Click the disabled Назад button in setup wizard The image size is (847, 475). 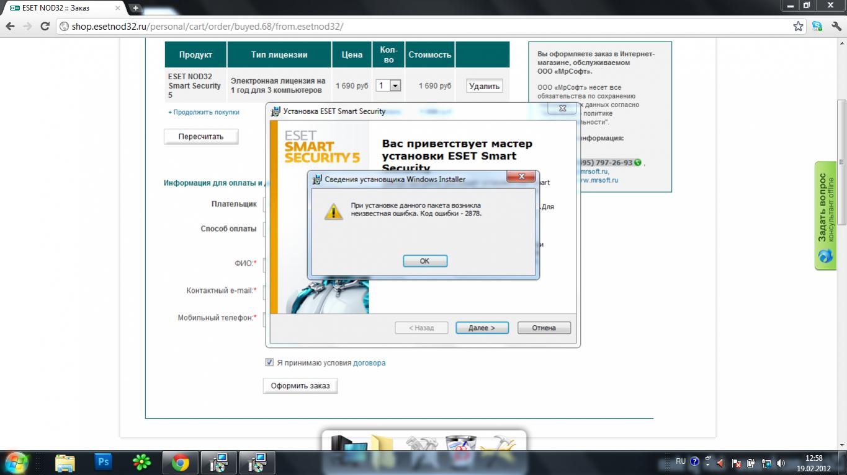tap(421, 328)
